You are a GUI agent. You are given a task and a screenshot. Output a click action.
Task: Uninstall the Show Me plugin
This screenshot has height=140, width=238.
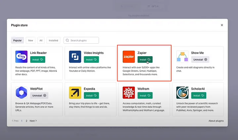[x=200, y=60]
